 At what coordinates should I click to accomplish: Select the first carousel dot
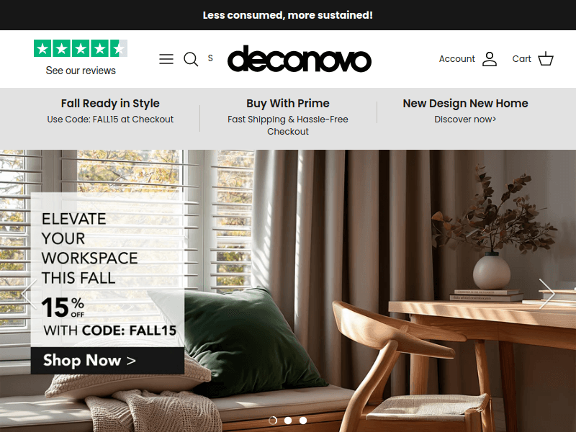273,420
